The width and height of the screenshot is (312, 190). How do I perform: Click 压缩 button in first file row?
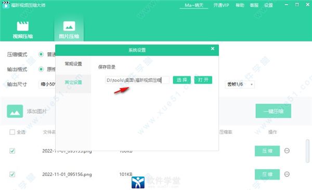(x=267, y=151)
